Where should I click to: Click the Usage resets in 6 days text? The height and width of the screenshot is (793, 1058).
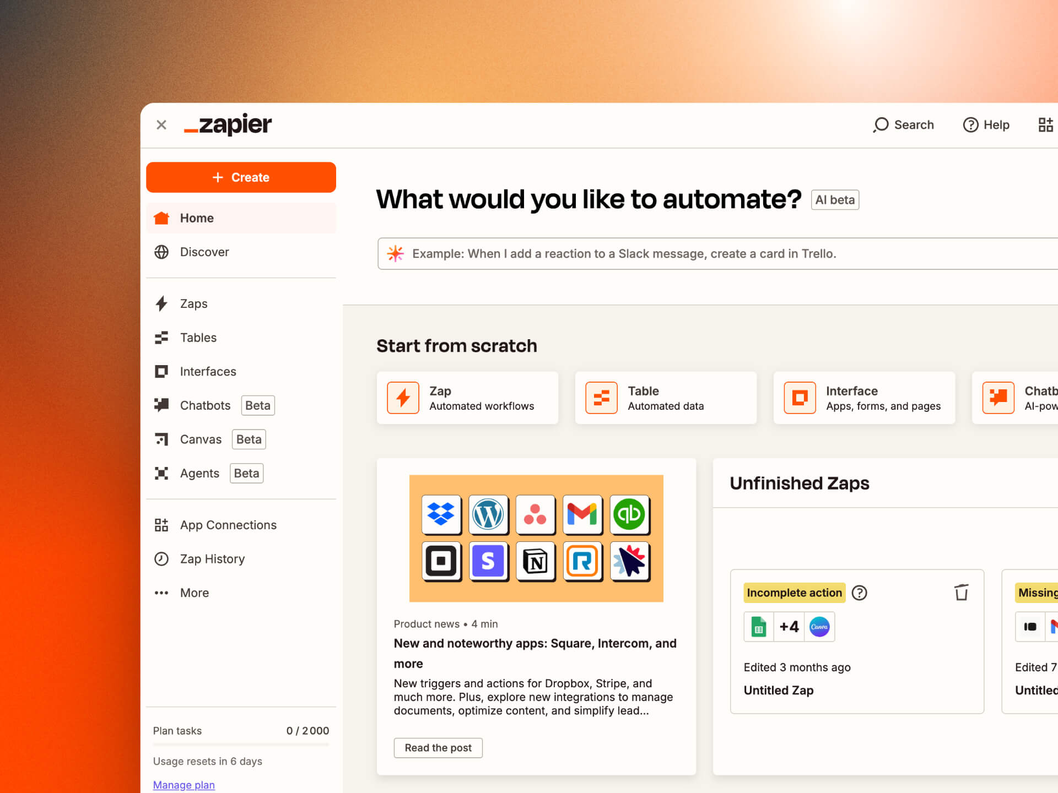click(x=208, y=762)
